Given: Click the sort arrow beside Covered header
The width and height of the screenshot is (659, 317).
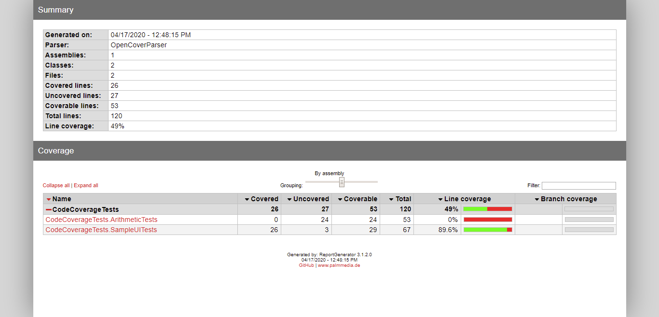Looking at the screenshot, I should [247, 199].
